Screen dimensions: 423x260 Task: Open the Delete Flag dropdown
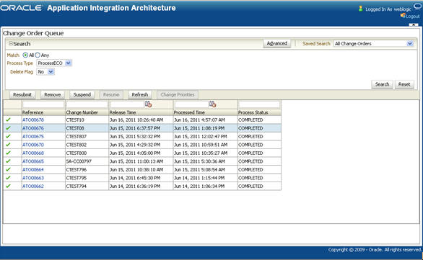[x=51, y=71]
